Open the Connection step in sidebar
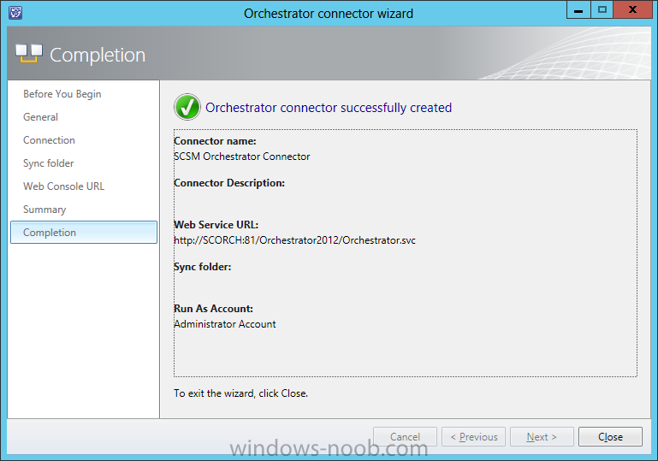This screenshot has height=461, width=658. (49, 140)
